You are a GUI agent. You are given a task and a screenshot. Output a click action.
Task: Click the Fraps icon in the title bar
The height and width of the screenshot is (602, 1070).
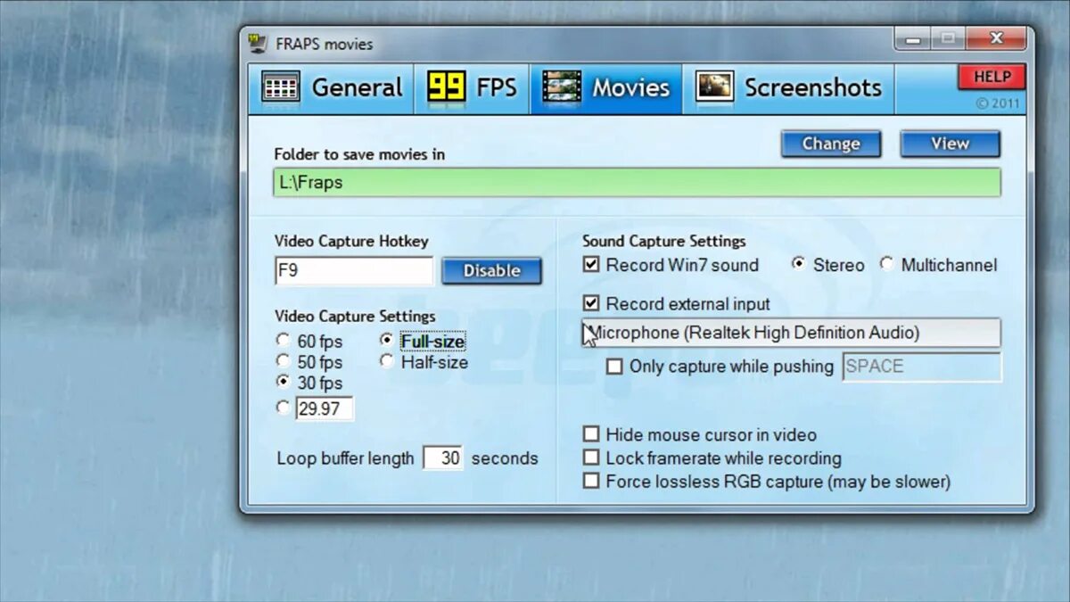pyautogui.click(x=259, y=42)
